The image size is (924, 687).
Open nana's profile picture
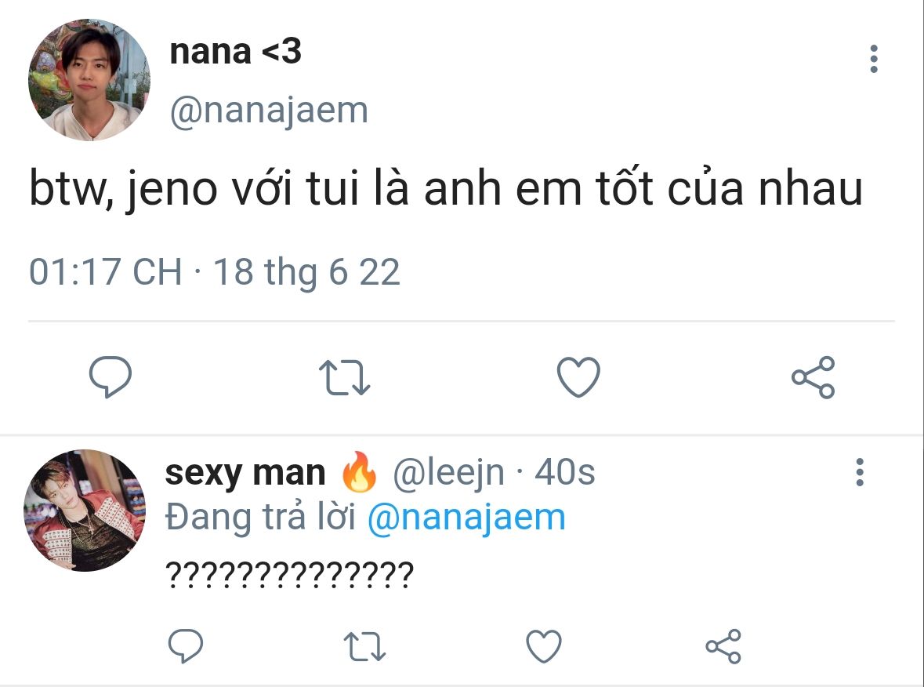click(89, 81)
